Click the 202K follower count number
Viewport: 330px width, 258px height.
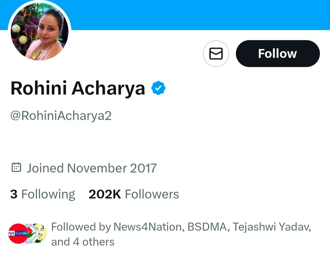click(x=105, y=194)
